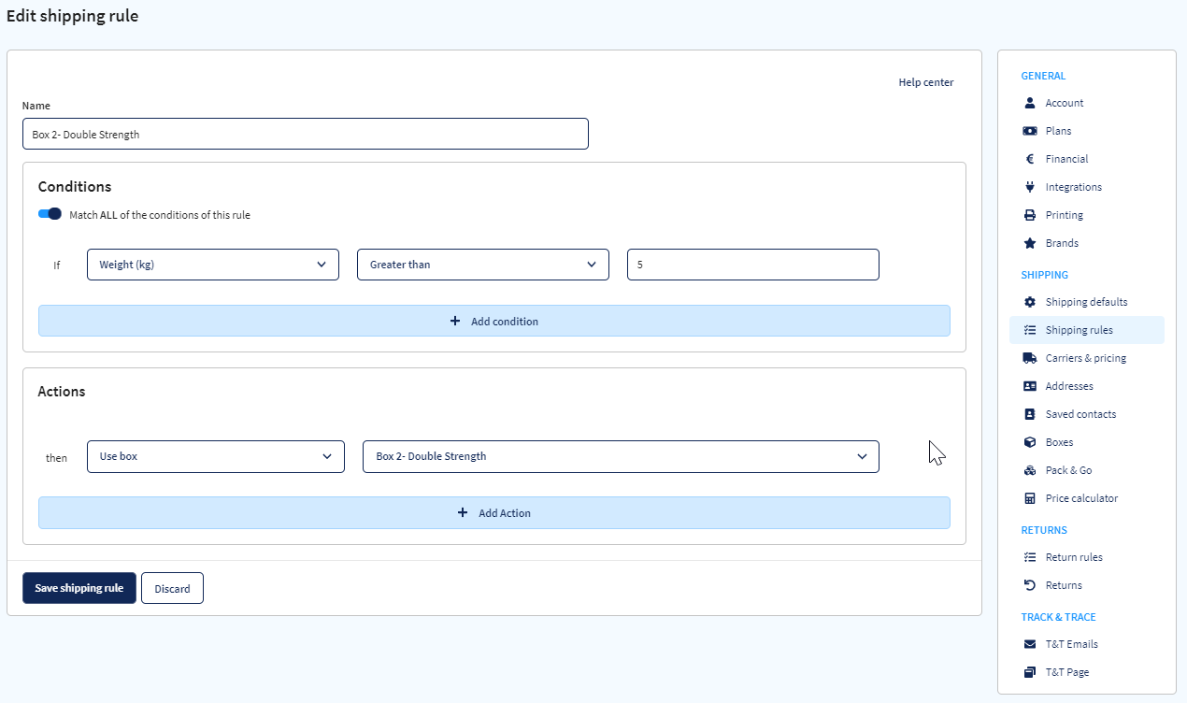Discard changes to the rule
Screen dimensions: 1187x703
(172, 588)
